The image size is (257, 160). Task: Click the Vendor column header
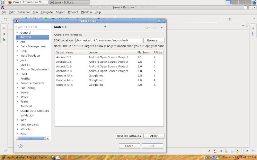[111, 52]
